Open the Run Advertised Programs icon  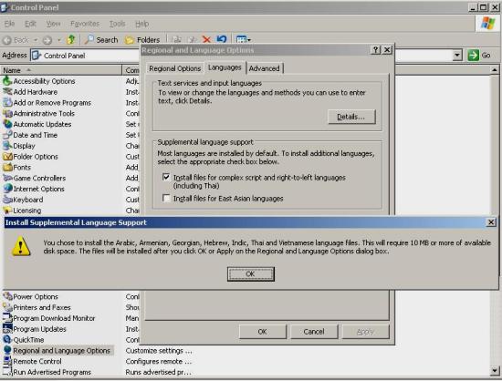coord(7,372)
